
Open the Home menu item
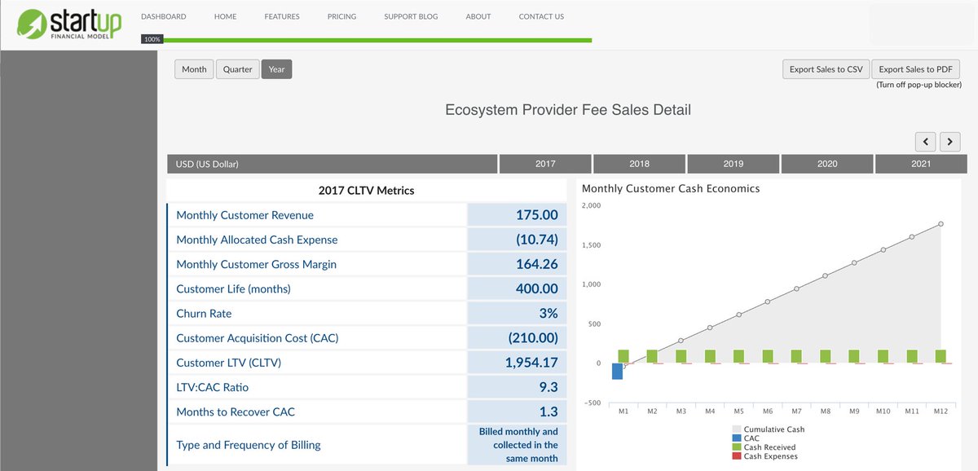click(225, 16)
